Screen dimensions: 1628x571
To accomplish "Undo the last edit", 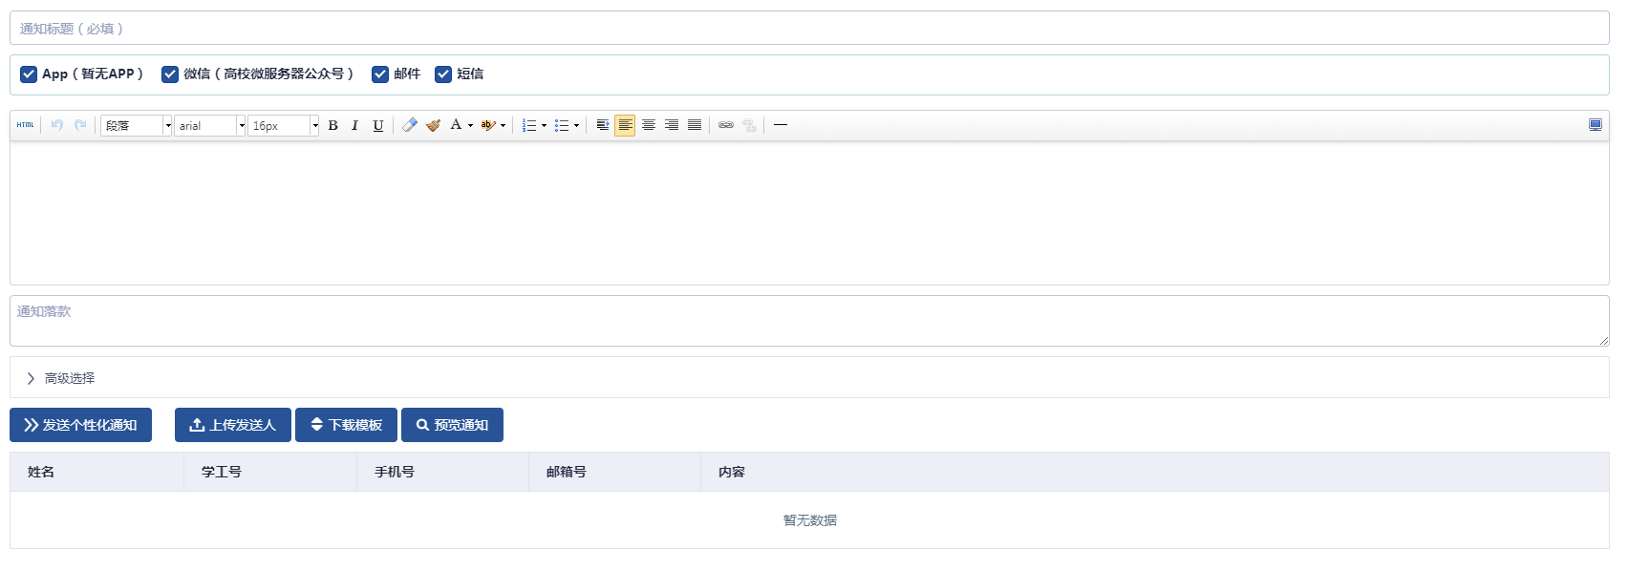I will coord(57,125).
